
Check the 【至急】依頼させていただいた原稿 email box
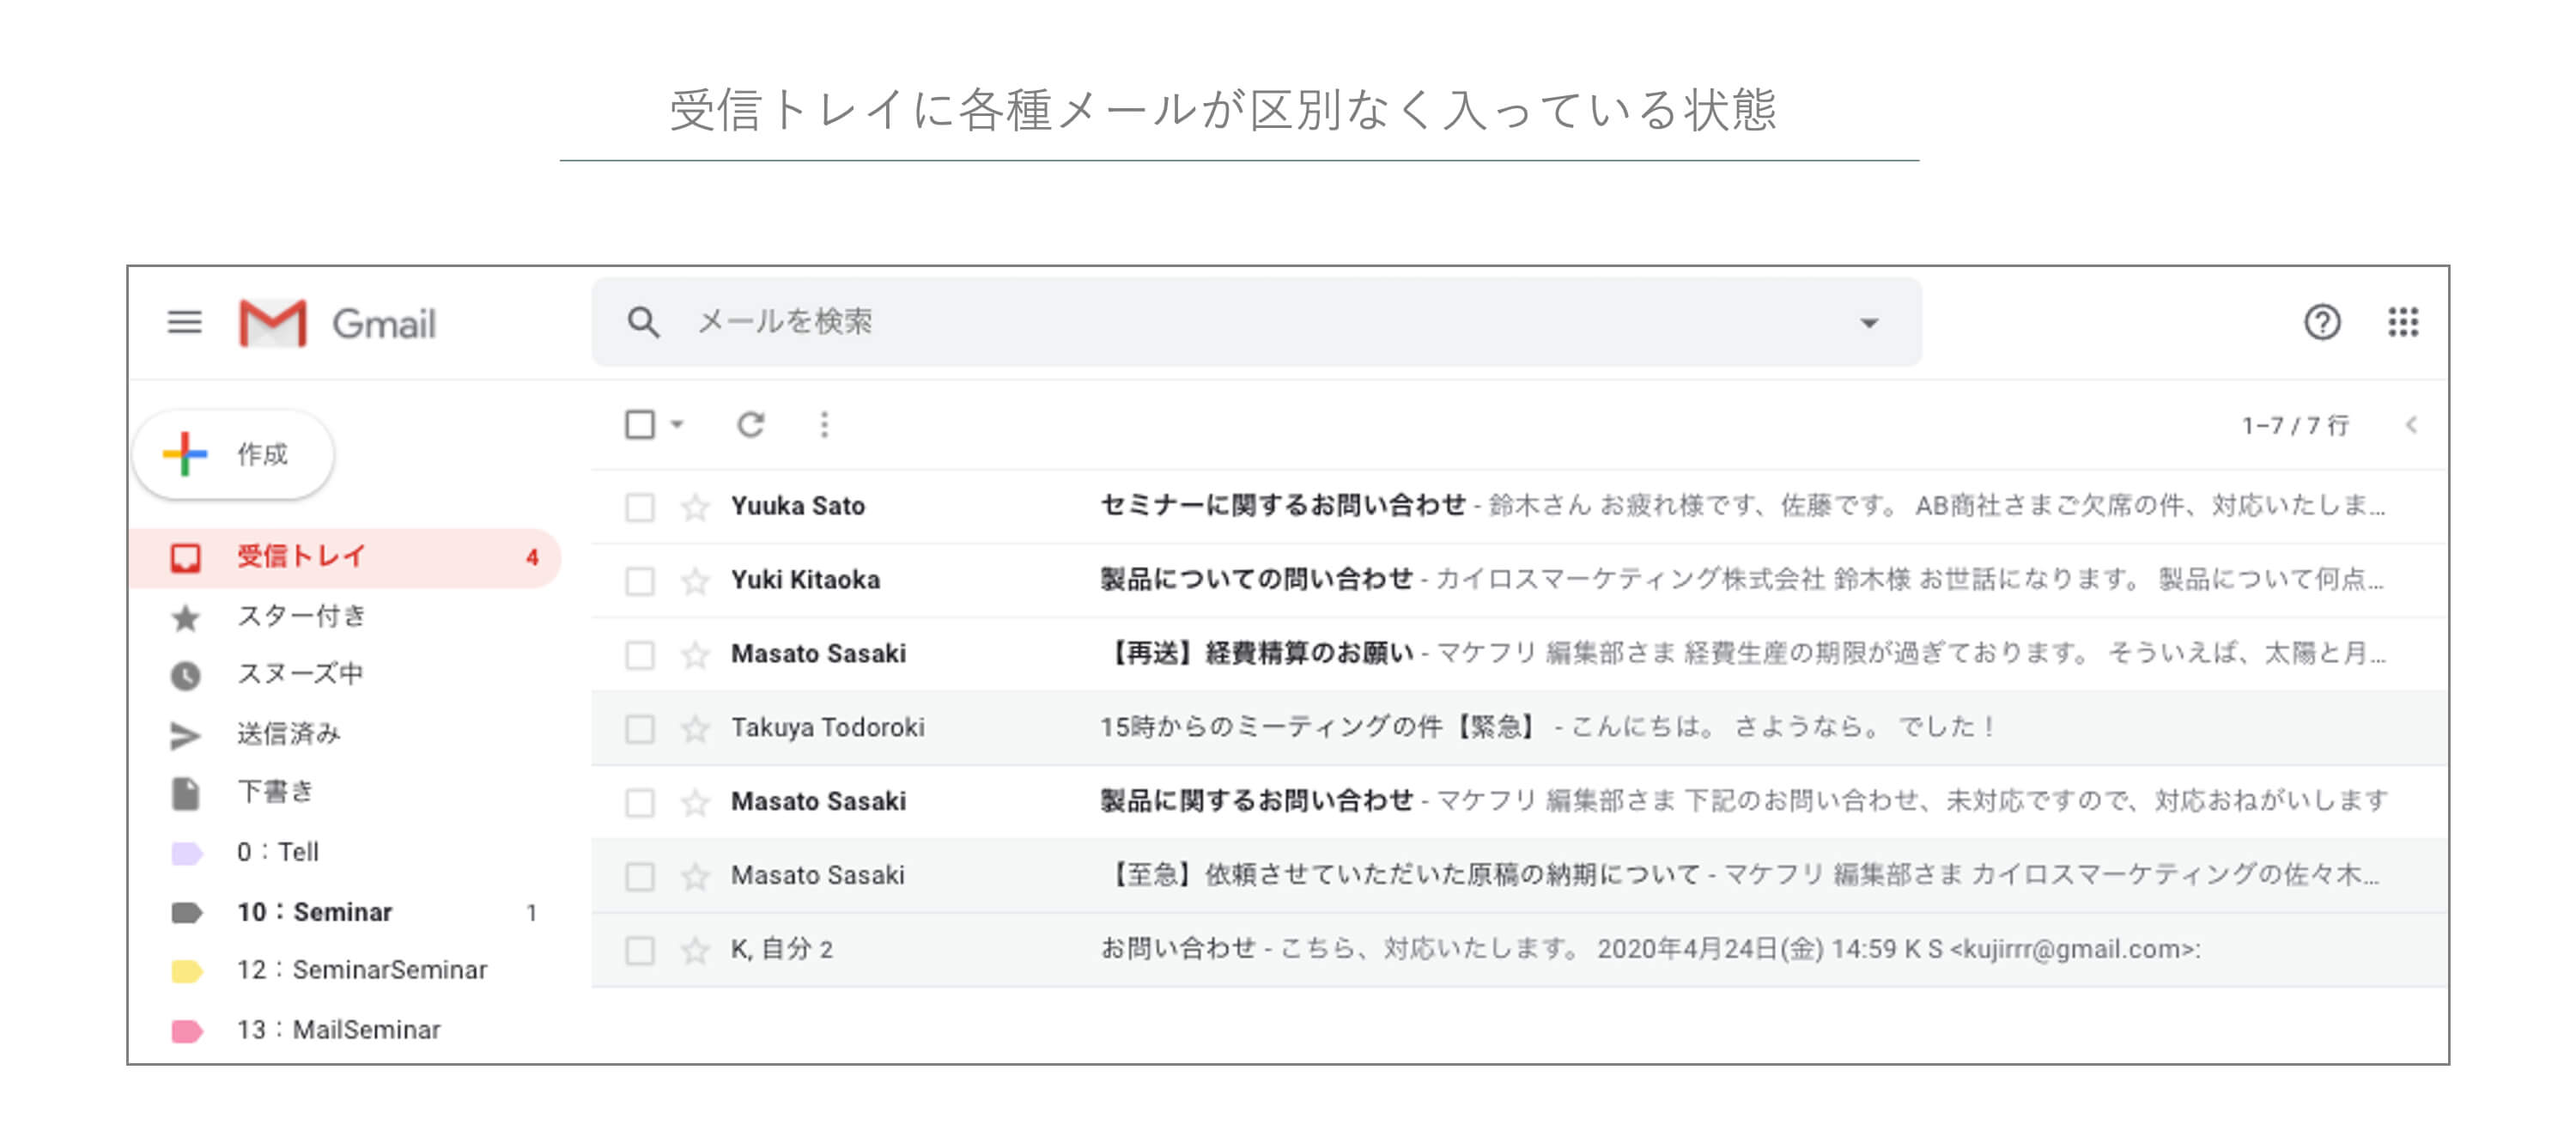(640, 877)
